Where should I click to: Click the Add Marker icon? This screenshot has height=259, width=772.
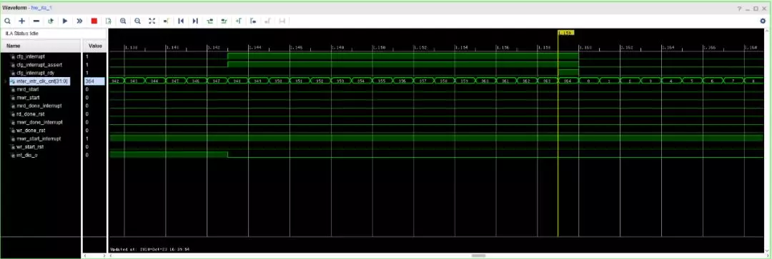tap(239, 21)
